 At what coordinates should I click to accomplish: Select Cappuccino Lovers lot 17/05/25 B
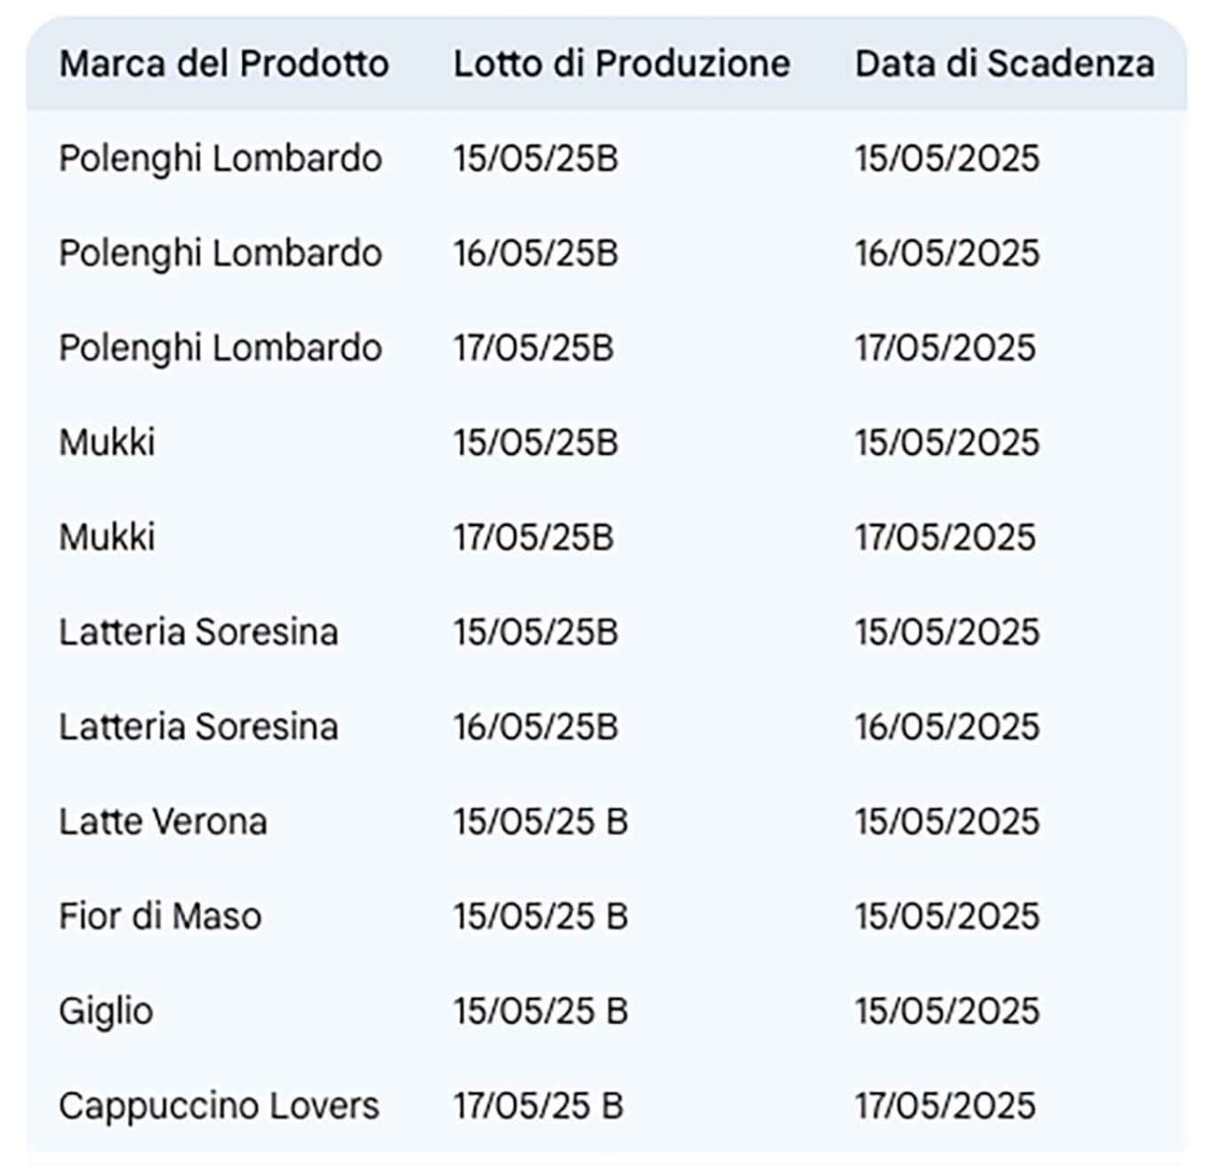[x=538, y=1106]
